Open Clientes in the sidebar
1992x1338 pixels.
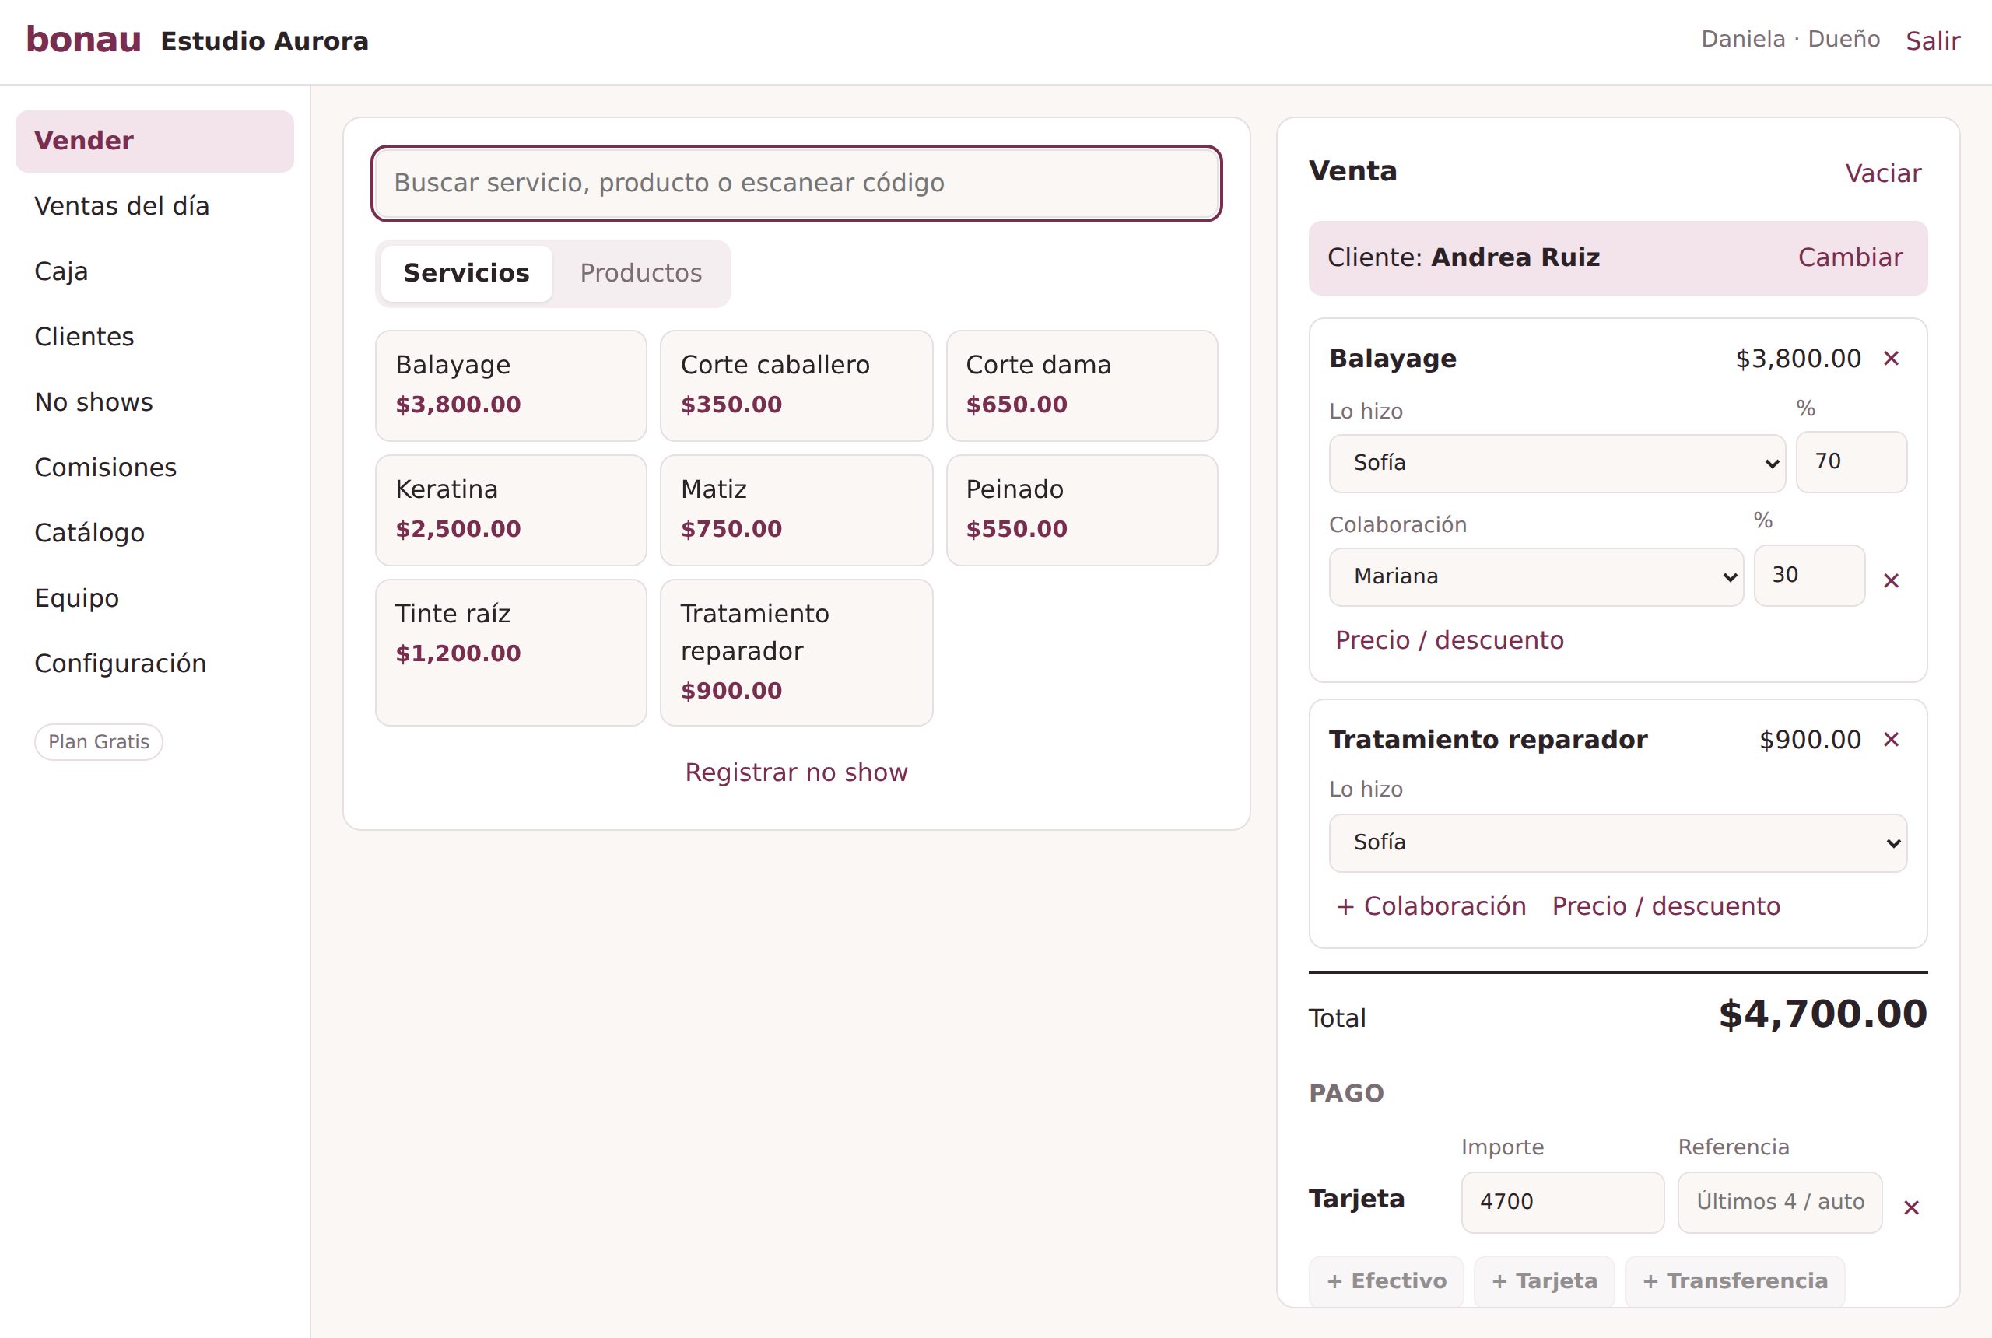[x=155, y=337]
